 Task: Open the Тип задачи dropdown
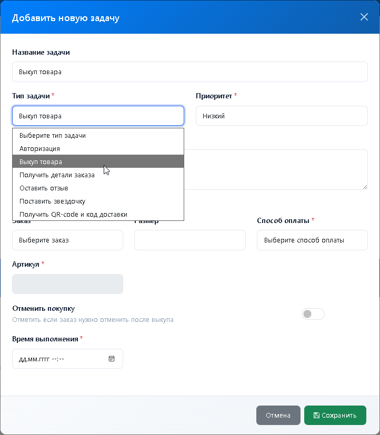(x=98, y=116)
